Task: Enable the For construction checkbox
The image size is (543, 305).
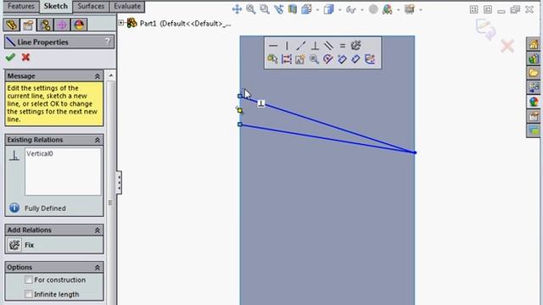Action: pos(29,280)
